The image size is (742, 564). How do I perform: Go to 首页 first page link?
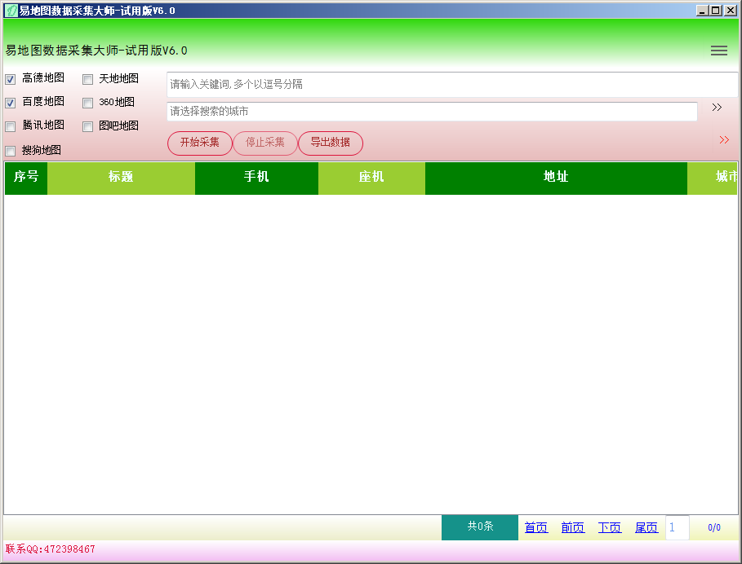point(536,527)
